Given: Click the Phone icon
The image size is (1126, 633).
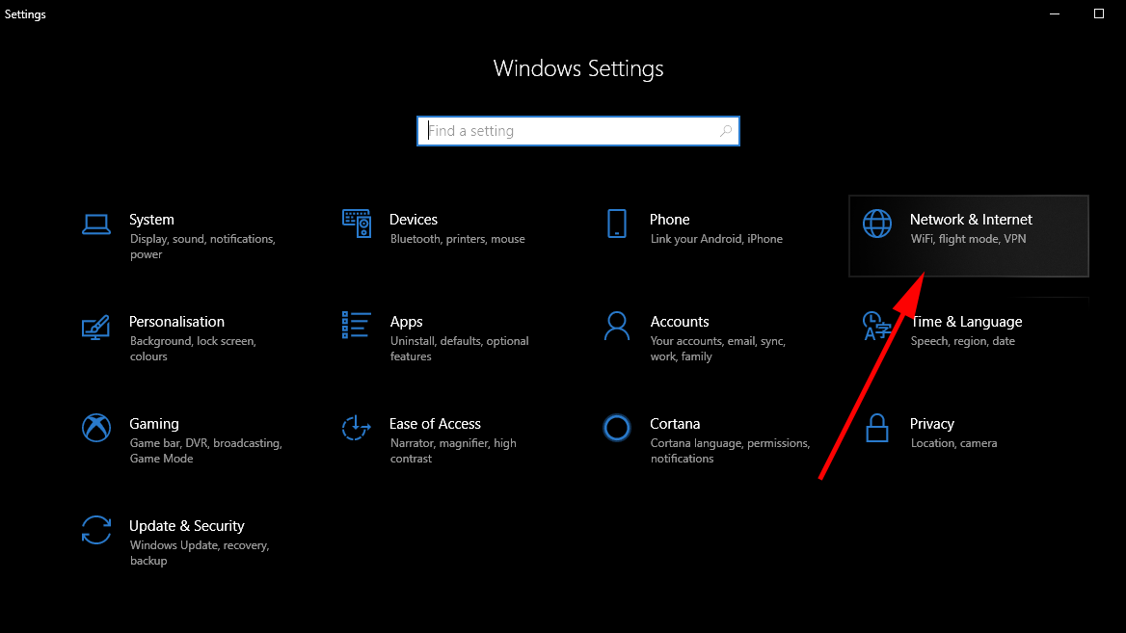Looking at the screenshot, I should 617,224.
